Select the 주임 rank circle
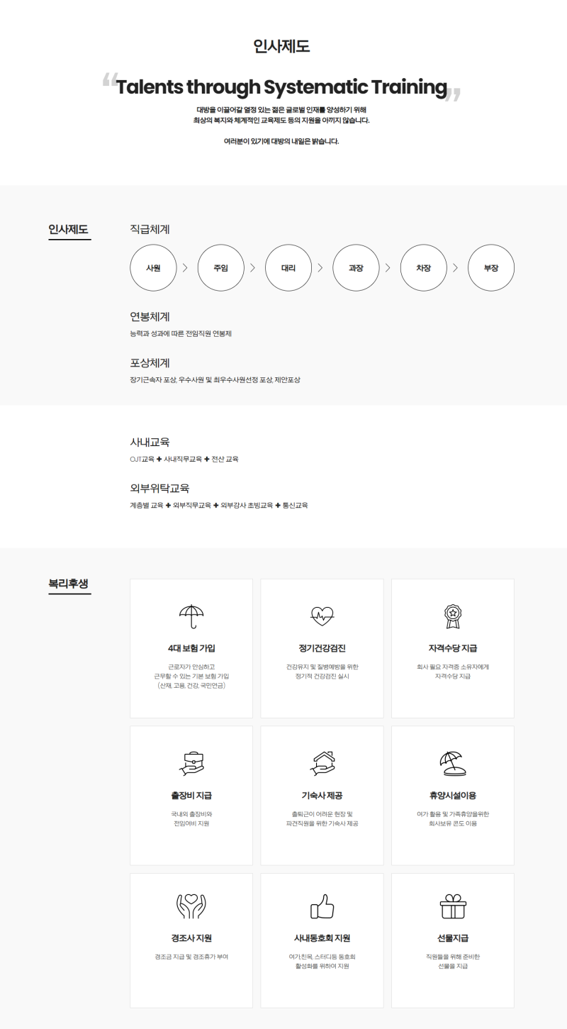 220,268
